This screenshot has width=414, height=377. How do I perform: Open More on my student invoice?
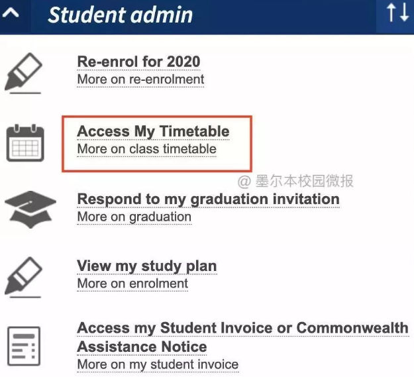click(158, 365)
